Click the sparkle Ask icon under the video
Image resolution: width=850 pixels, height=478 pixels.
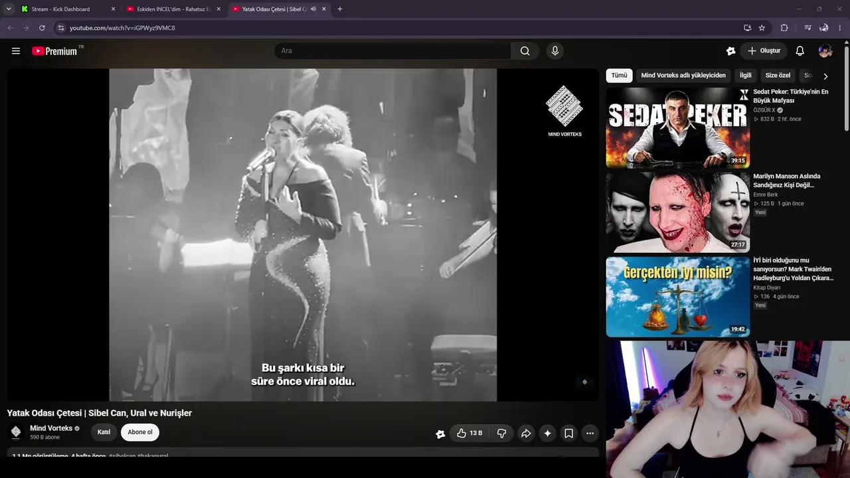coord(547,434)
